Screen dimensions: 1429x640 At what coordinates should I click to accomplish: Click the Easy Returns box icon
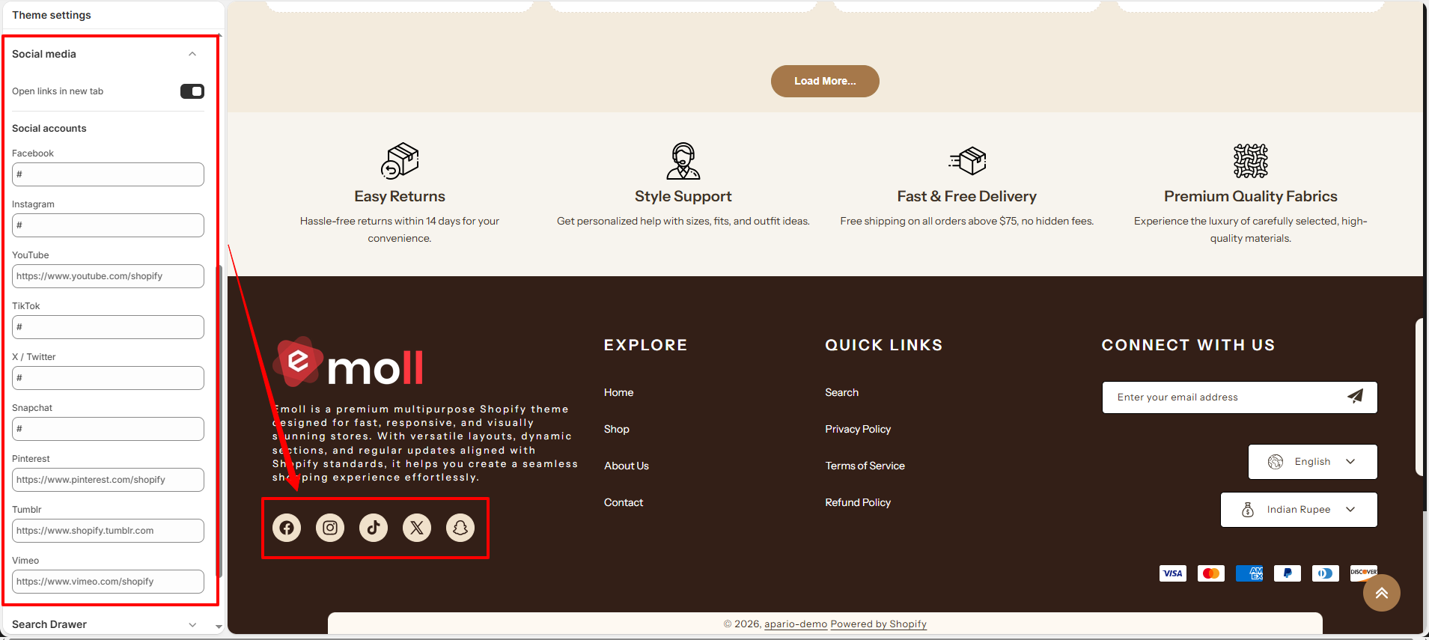click(x=400, y=161)
